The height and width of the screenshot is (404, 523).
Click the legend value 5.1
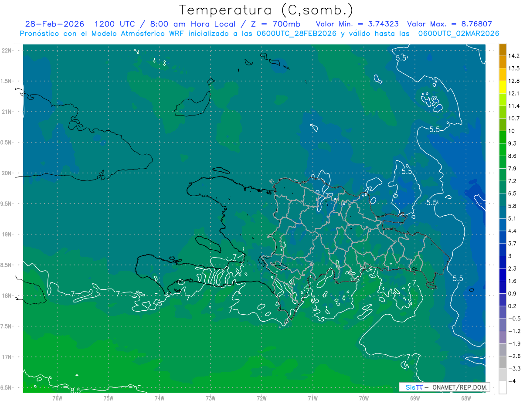pyautogui.click(x=513, y=218)
